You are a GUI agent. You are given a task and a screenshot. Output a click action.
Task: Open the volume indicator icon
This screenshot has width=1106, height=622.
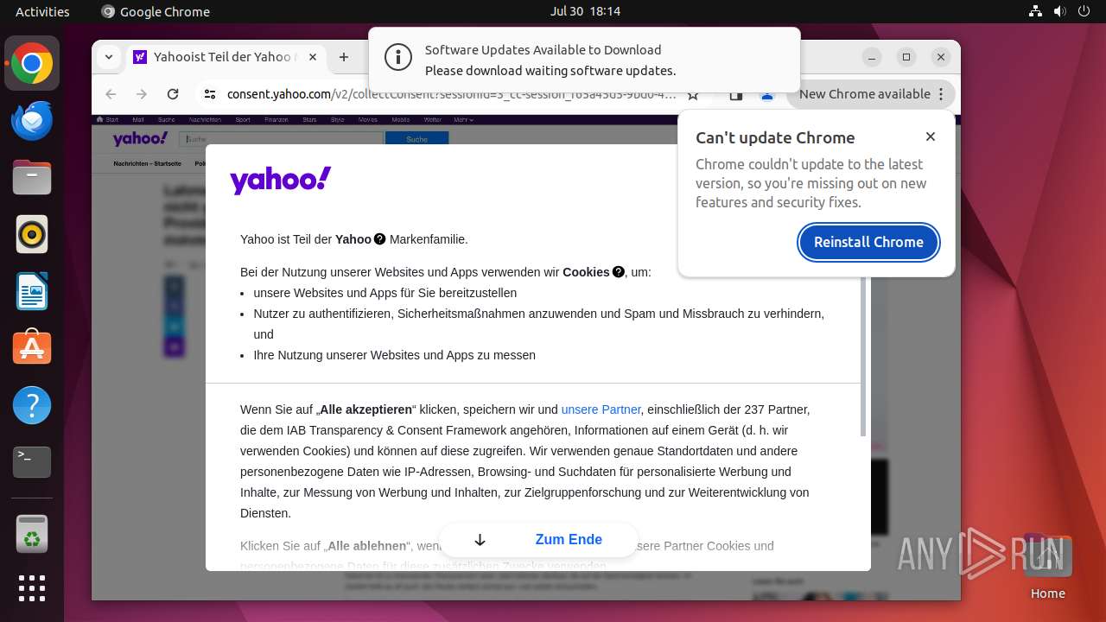point(1059,11)
